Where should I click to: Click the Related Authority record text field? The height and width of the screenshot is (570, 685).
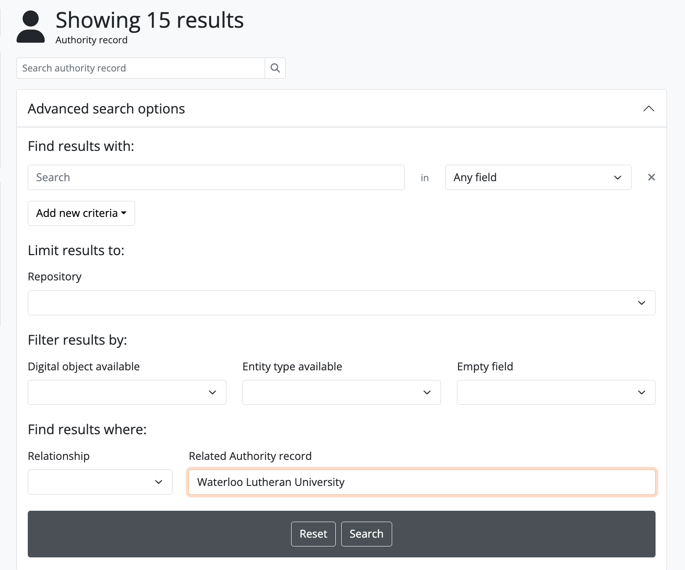pyautogui.click(x=422, y=482)
